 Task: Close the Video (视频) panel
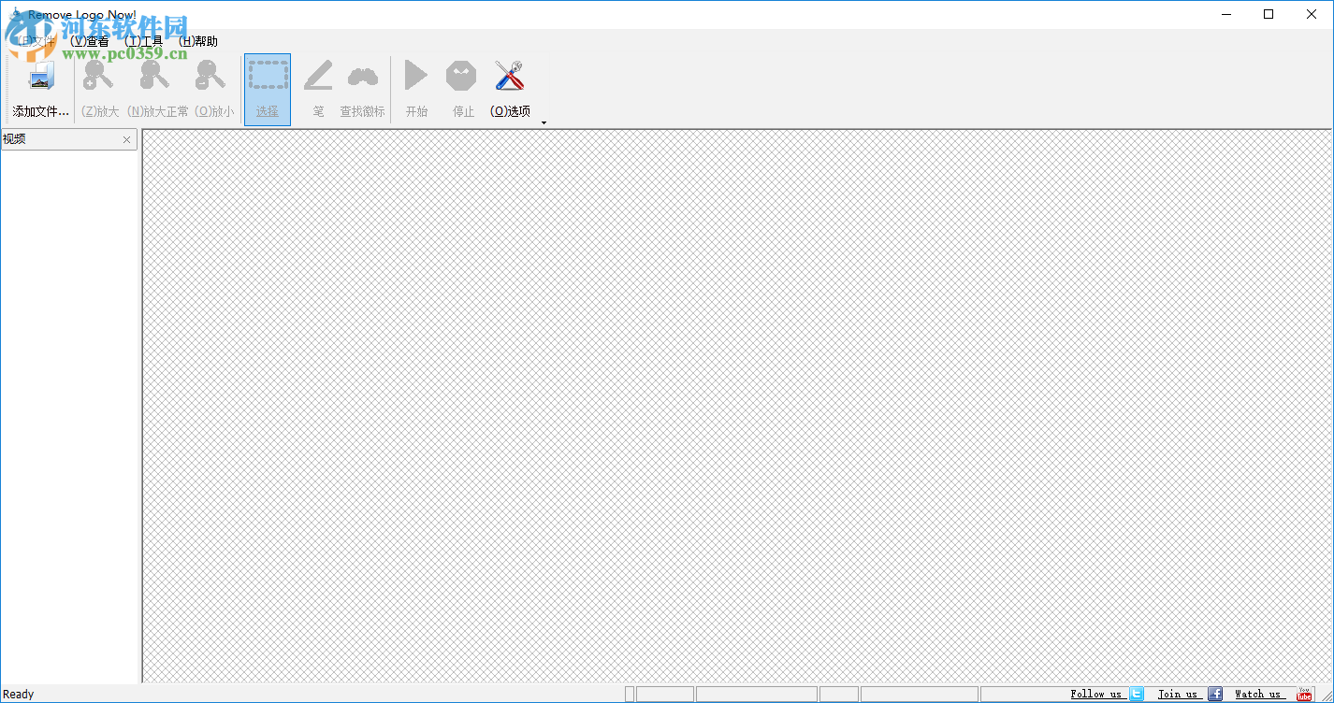point(127,140)
